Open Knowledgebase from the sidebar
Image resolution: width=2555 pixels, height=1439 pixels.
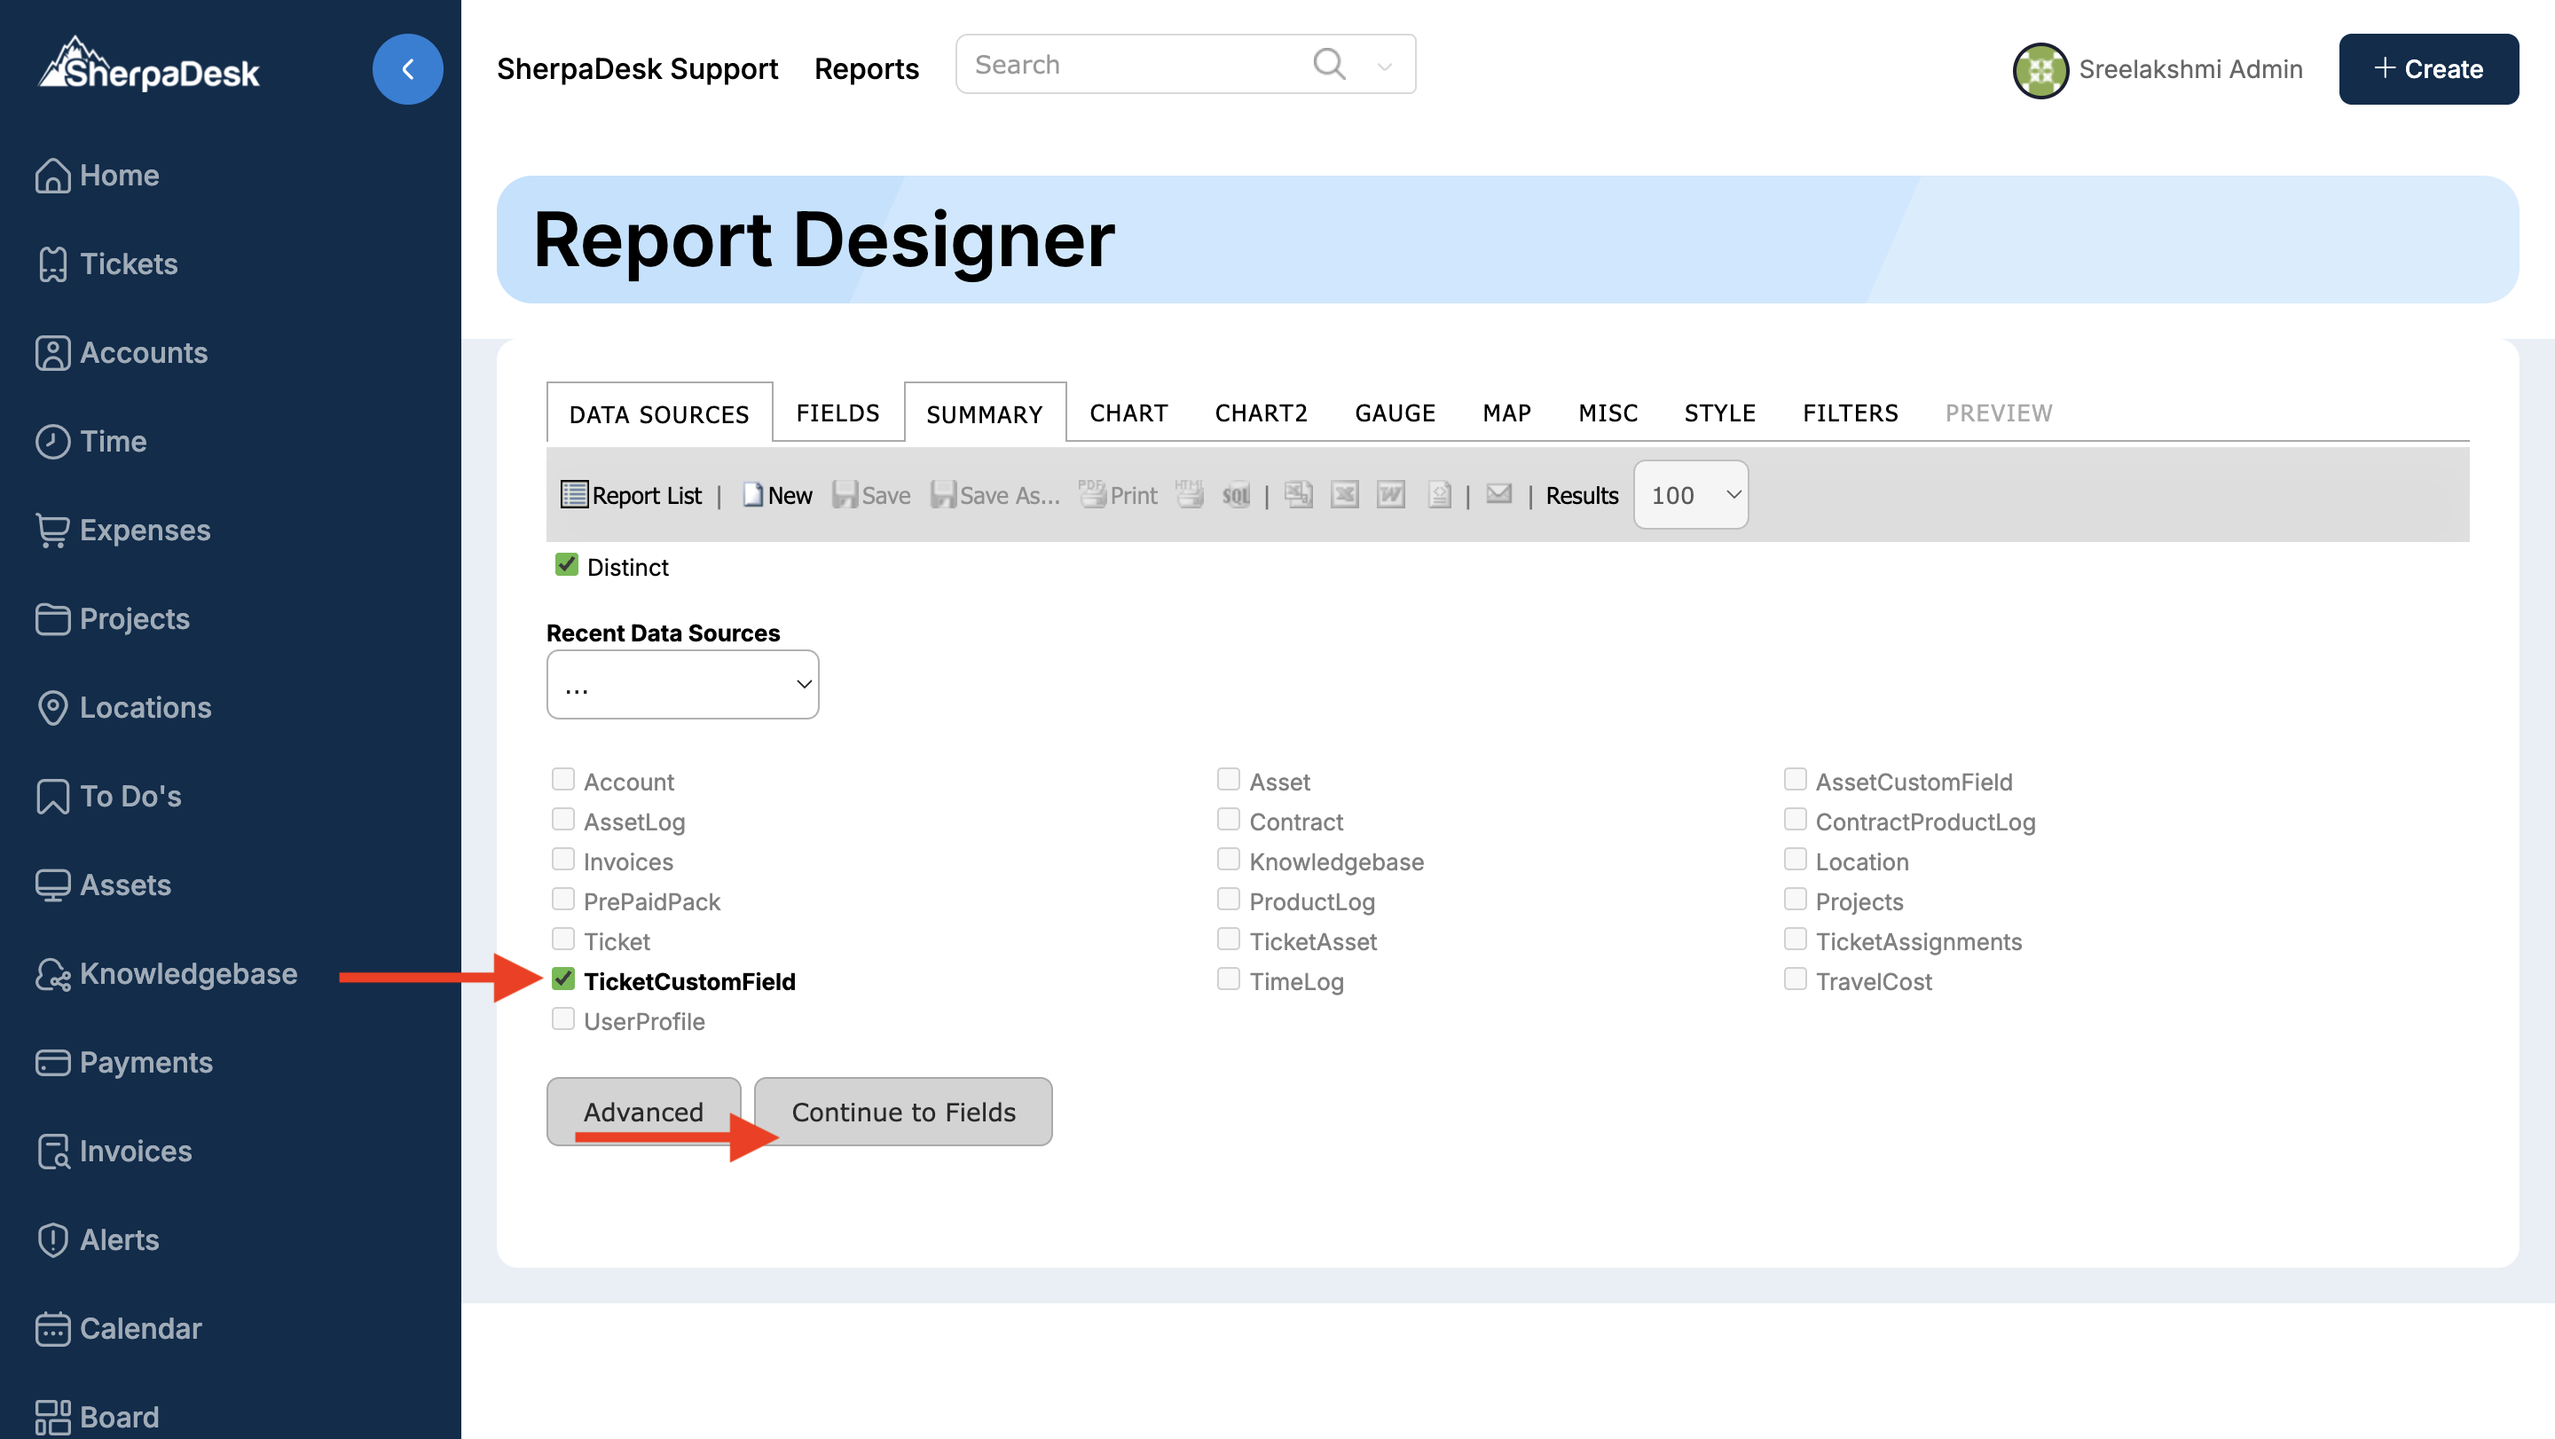[187, 973]
